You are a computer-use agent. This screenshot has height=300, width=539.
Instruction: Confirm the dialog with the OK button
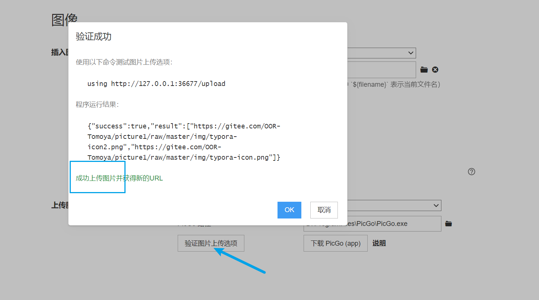(x=289, y=210)
